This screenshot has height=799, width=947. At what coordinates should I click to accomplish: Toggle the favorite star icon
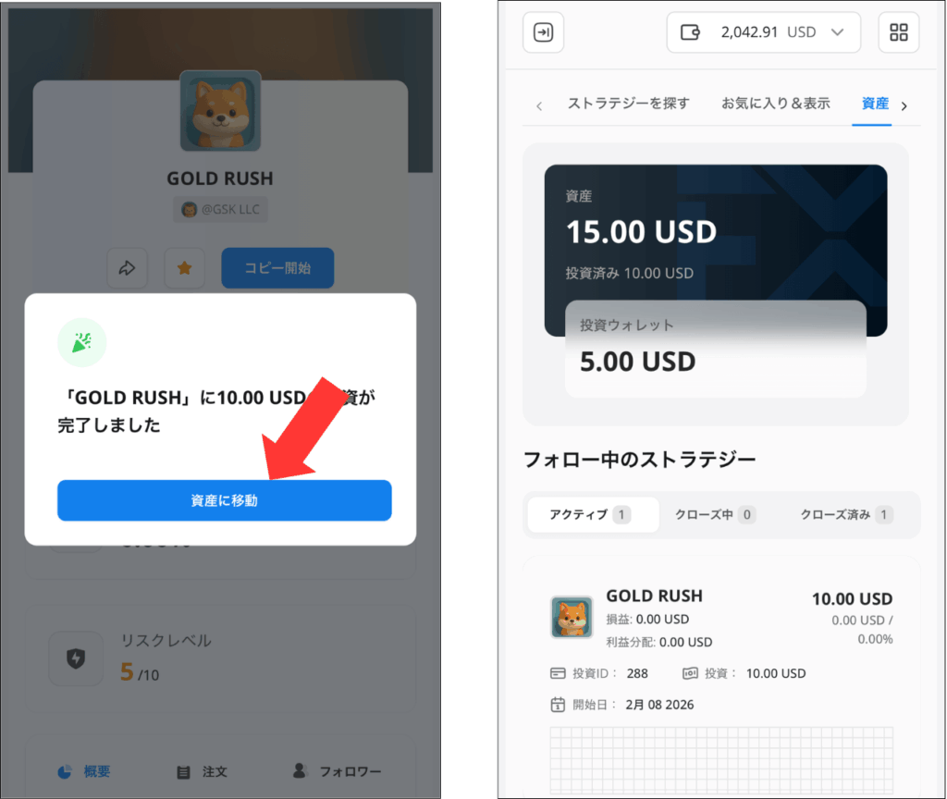pyautogui.click(x=184, y=267)
